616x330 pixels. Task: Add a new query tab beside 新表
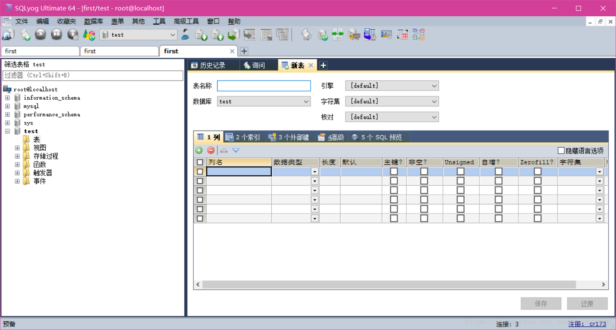click(323, 65)
